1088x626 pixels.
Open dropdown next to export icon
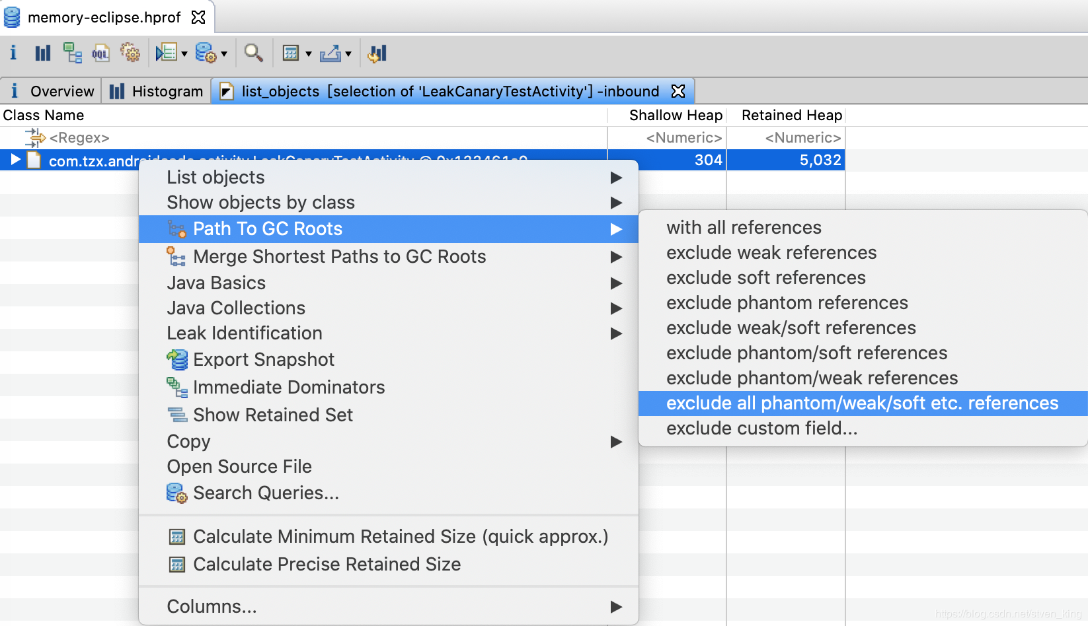[x=348, y=53]
